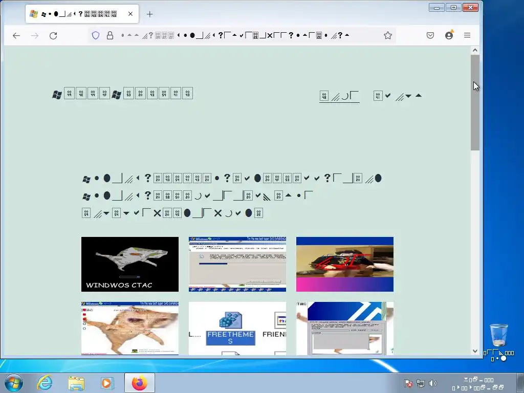Launch Internet Explorer from taskbar
The height and width of the screenshot is (393, 524).
pos(45,383)
